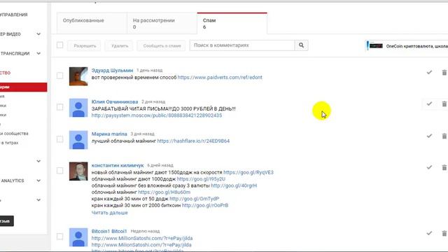Image resolution: width=448 pixels, height=252 pixels.
Task: Open Марина marina's channel name
Action: (109, 134)
